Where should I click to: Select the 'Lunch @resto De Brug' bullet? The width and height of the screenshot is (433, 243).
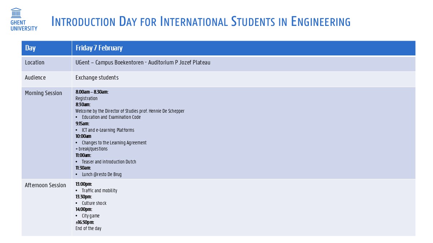102,174
